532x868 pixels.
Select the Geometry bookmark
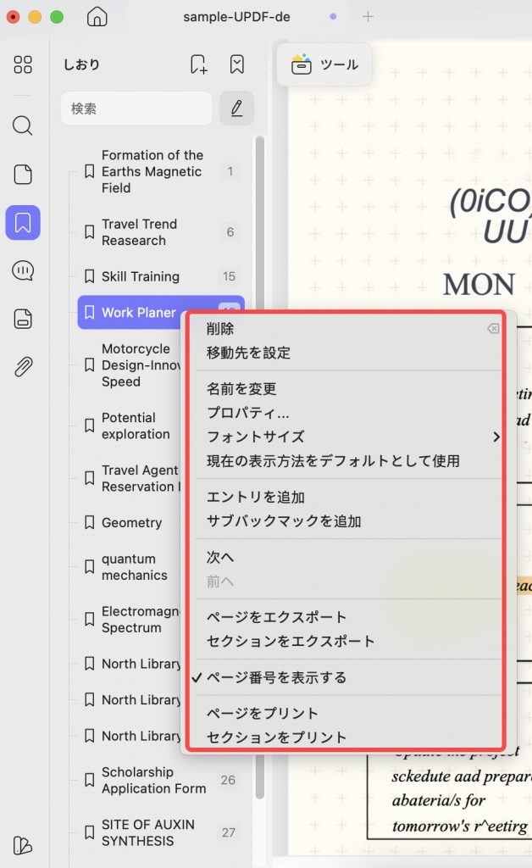(x=130, y=522)
